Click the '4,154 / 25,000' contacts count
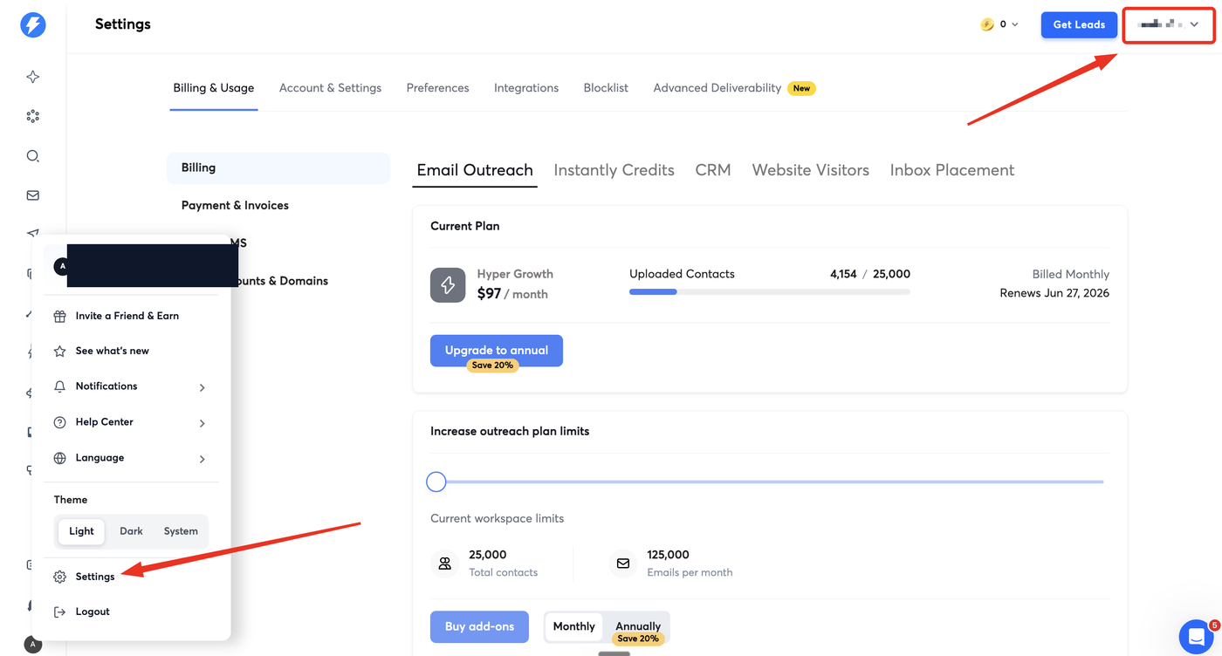 tap(870, 274)
